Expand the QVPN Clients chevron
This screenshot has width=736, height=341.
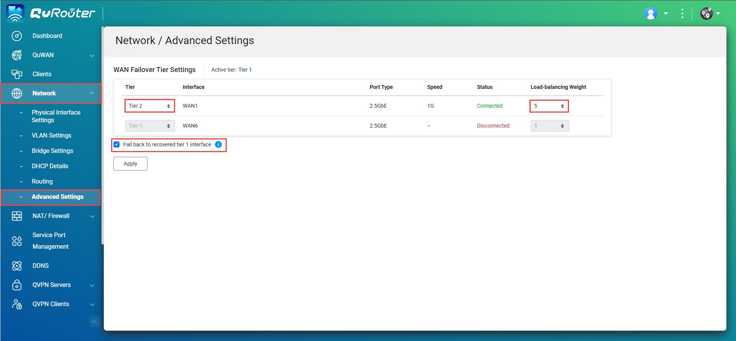click(x=92, y=305)
